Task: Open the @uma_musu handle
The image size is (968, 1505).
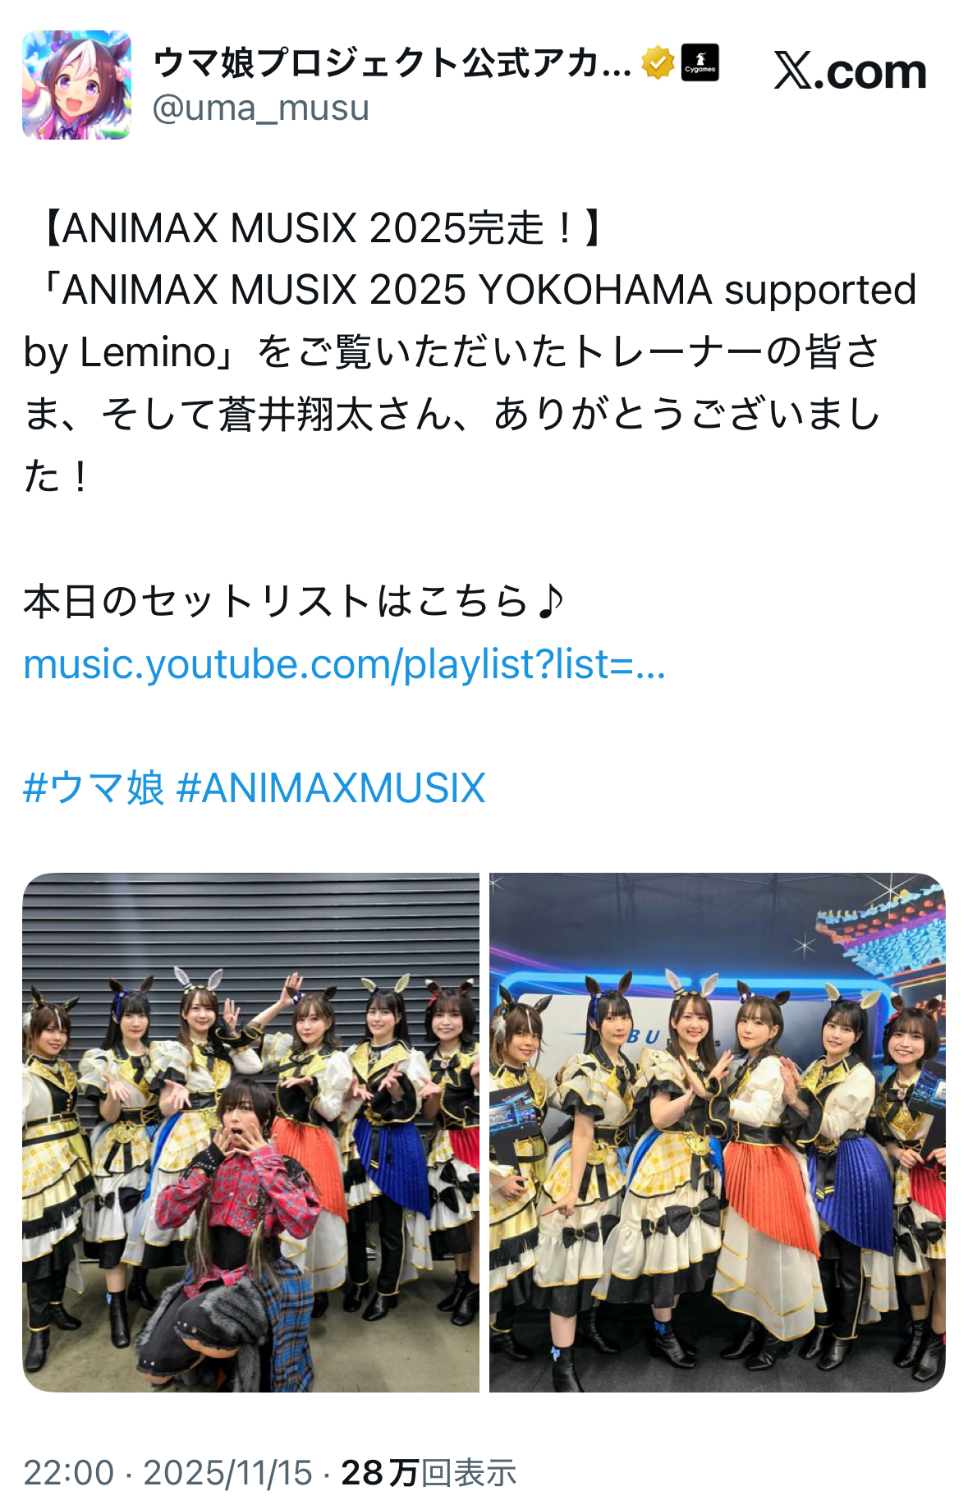Action: [261, 108]
